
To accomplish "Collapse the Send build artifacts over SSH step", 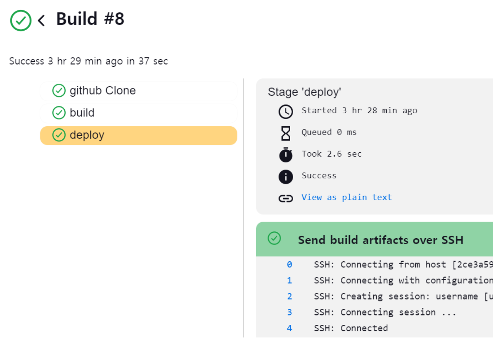I will coord(380,240).
